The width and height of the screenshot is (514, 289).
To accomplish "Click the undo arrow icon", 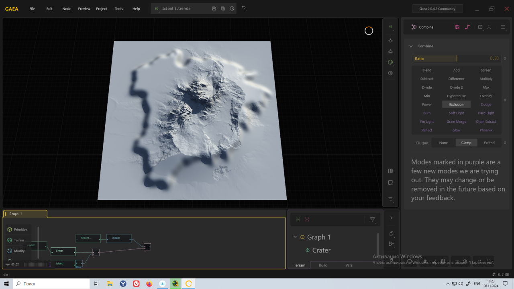I will 244,8.
